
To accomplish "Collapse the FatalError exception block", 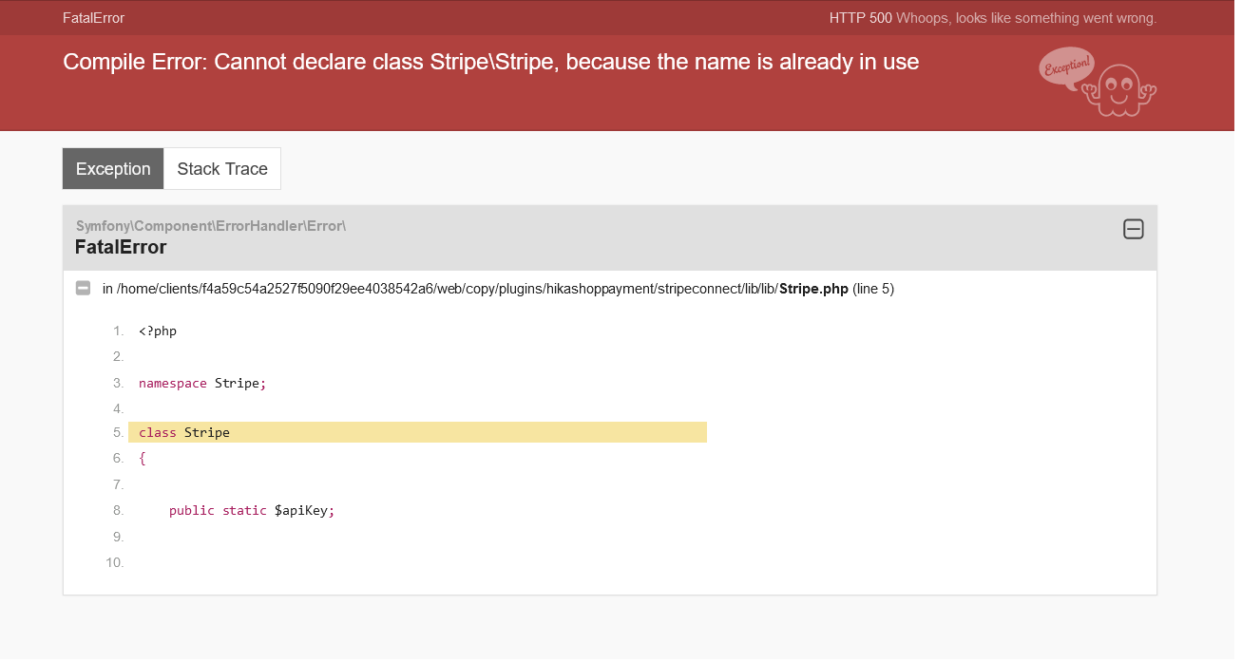I will point(1133,229).
